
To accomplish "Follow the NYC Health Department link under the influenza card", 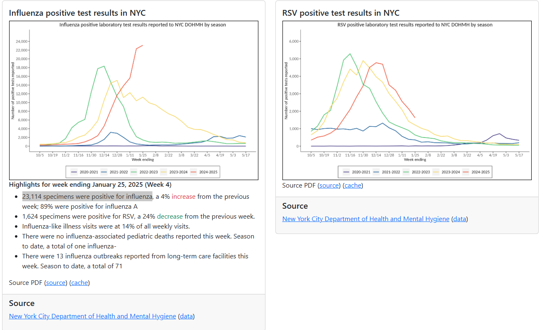I will point(92,316).
